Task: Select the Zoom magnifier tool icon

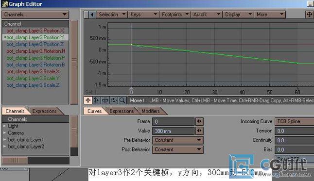Action: [x=122, y=100]
